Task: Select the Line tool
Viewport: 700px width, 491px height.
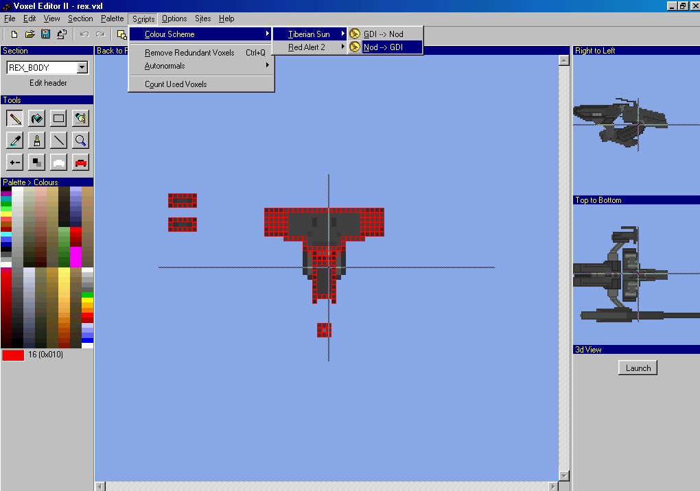Action: coord(58,141)
